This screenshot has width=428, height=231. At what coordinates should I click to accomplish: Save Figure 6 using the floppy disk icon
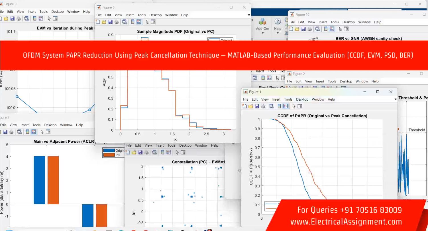[x=110, y=22]
